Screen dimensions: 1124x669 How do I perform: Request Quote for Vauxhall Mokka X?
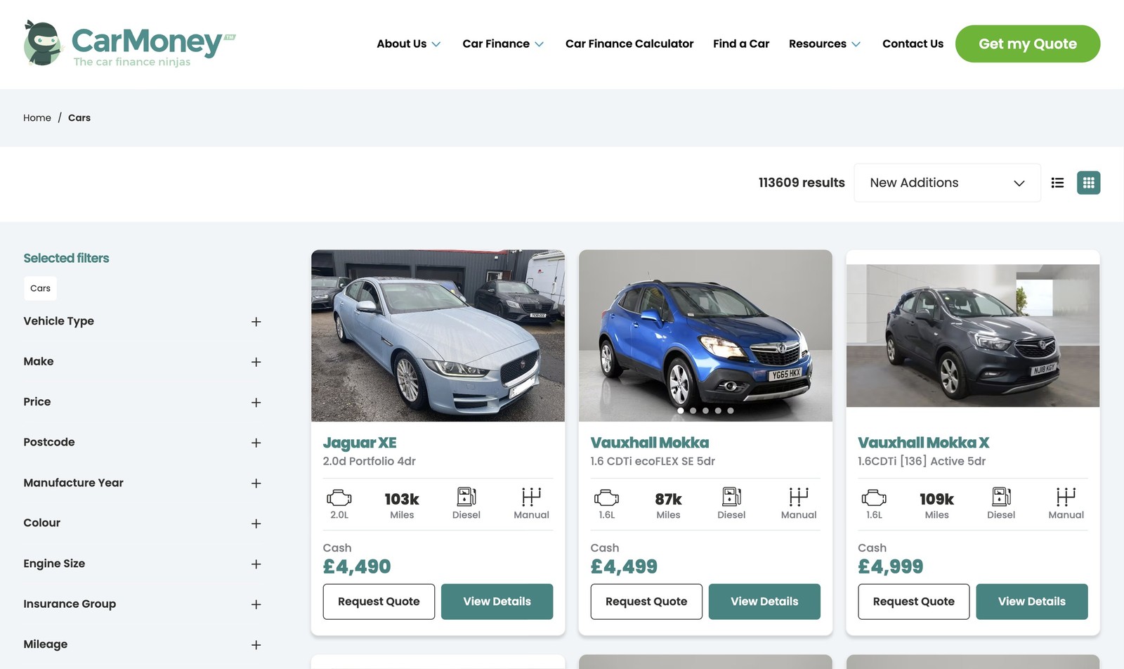point(913,602)
